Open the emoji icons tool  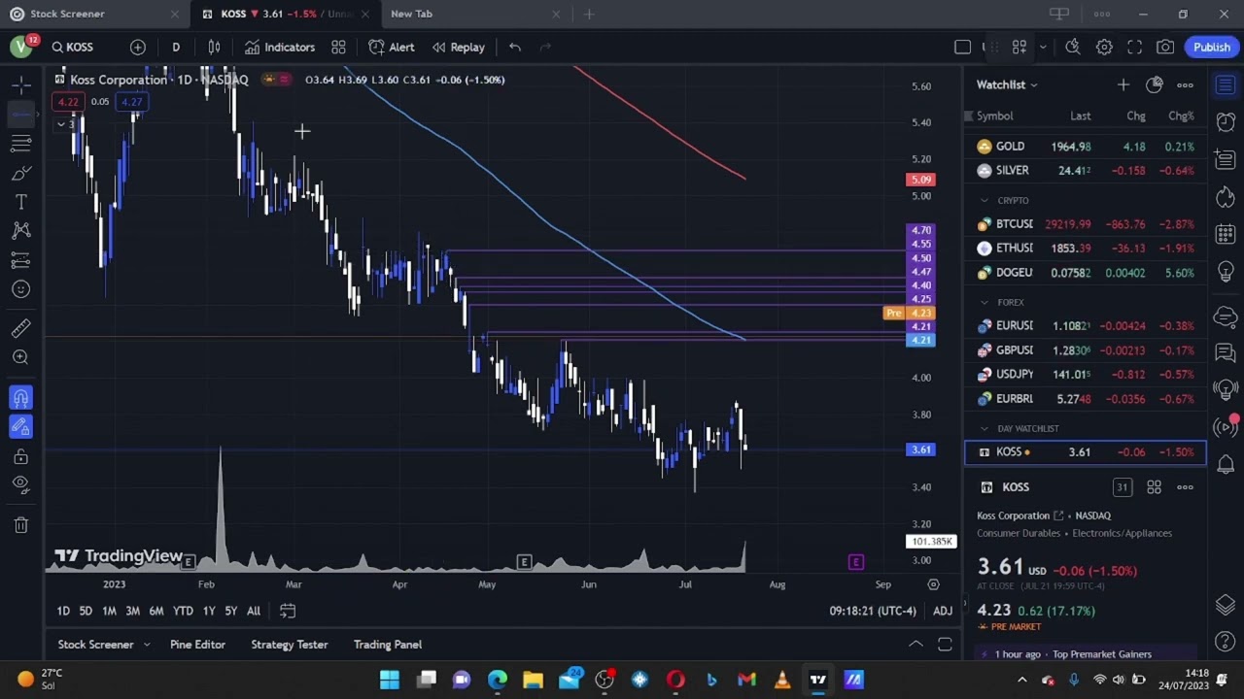(x=20, y=289)
